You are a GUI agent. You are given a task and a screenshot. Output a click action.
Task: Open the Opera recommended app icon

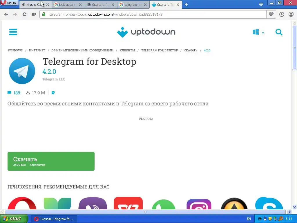point(22,203)
